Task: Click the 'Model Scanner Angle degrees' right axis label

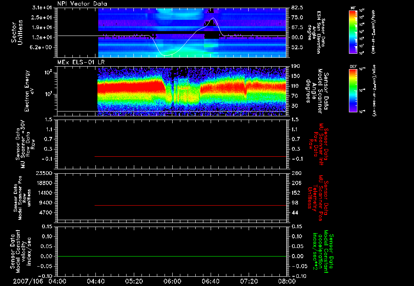Action: (317, 91)
